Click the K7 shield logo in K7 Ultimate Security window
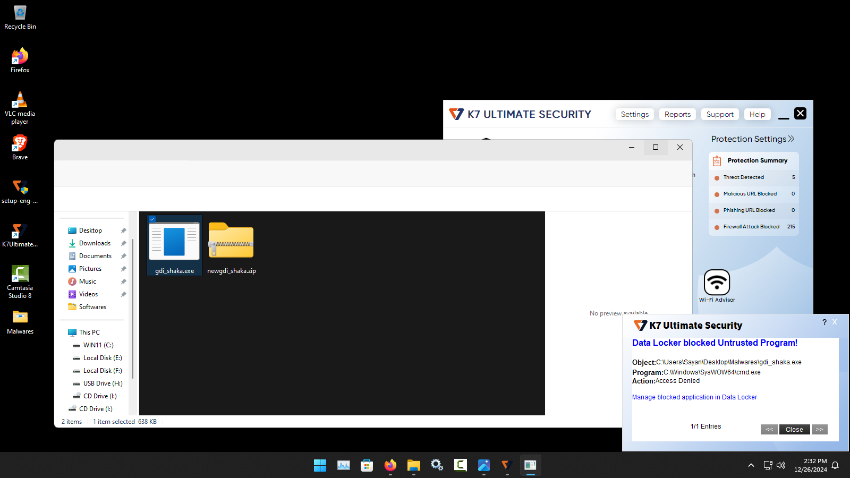This screenshot has width=850, height=478. point(456,114)
